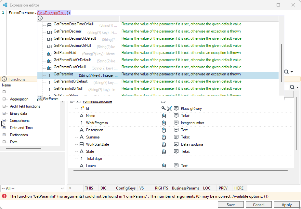
Task: Save the expression with the Save button
Action: [231, 205]
